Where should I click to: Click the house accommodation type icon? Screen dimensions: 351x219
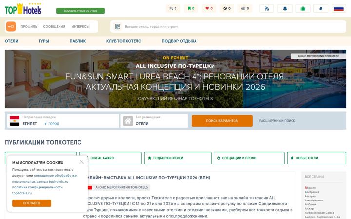click(x=128, y=121)
